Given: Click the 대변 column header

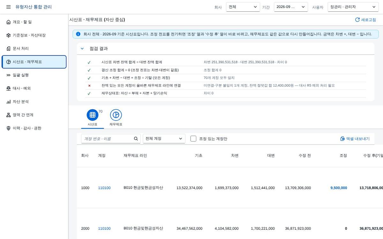Looking at the screenshot, I should coord(271,156).
